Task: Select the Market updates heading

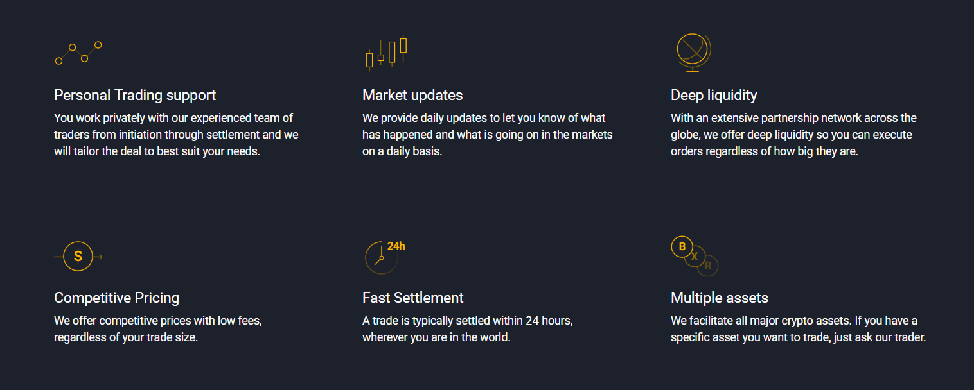Action: click(412, 95)
